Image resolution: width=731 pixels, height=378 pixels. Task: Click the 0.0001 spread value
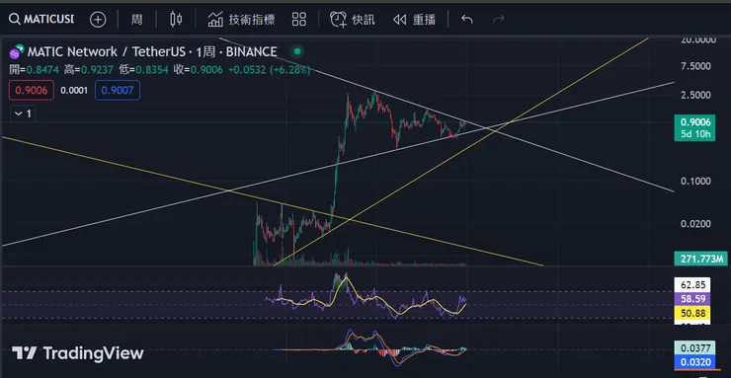pos(74,91)
